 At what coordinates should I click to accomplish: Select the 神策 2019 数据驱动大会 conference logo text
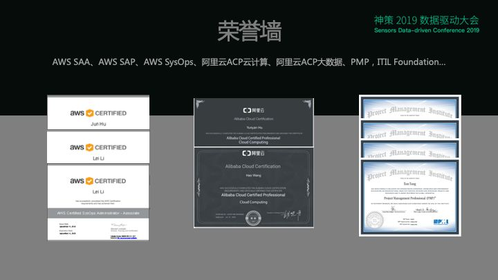pyautogui.click(x=426, y=20)
